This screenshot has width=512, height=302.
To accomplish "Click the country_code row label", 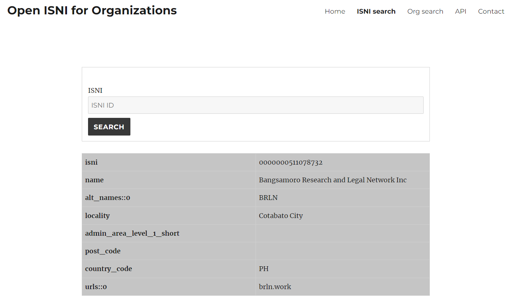I will (x=108, y=269).
